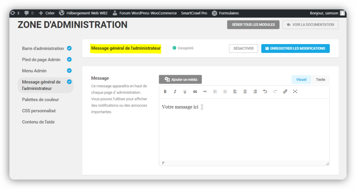Open the Créer menu in admin bar

(x=47, y=13)
